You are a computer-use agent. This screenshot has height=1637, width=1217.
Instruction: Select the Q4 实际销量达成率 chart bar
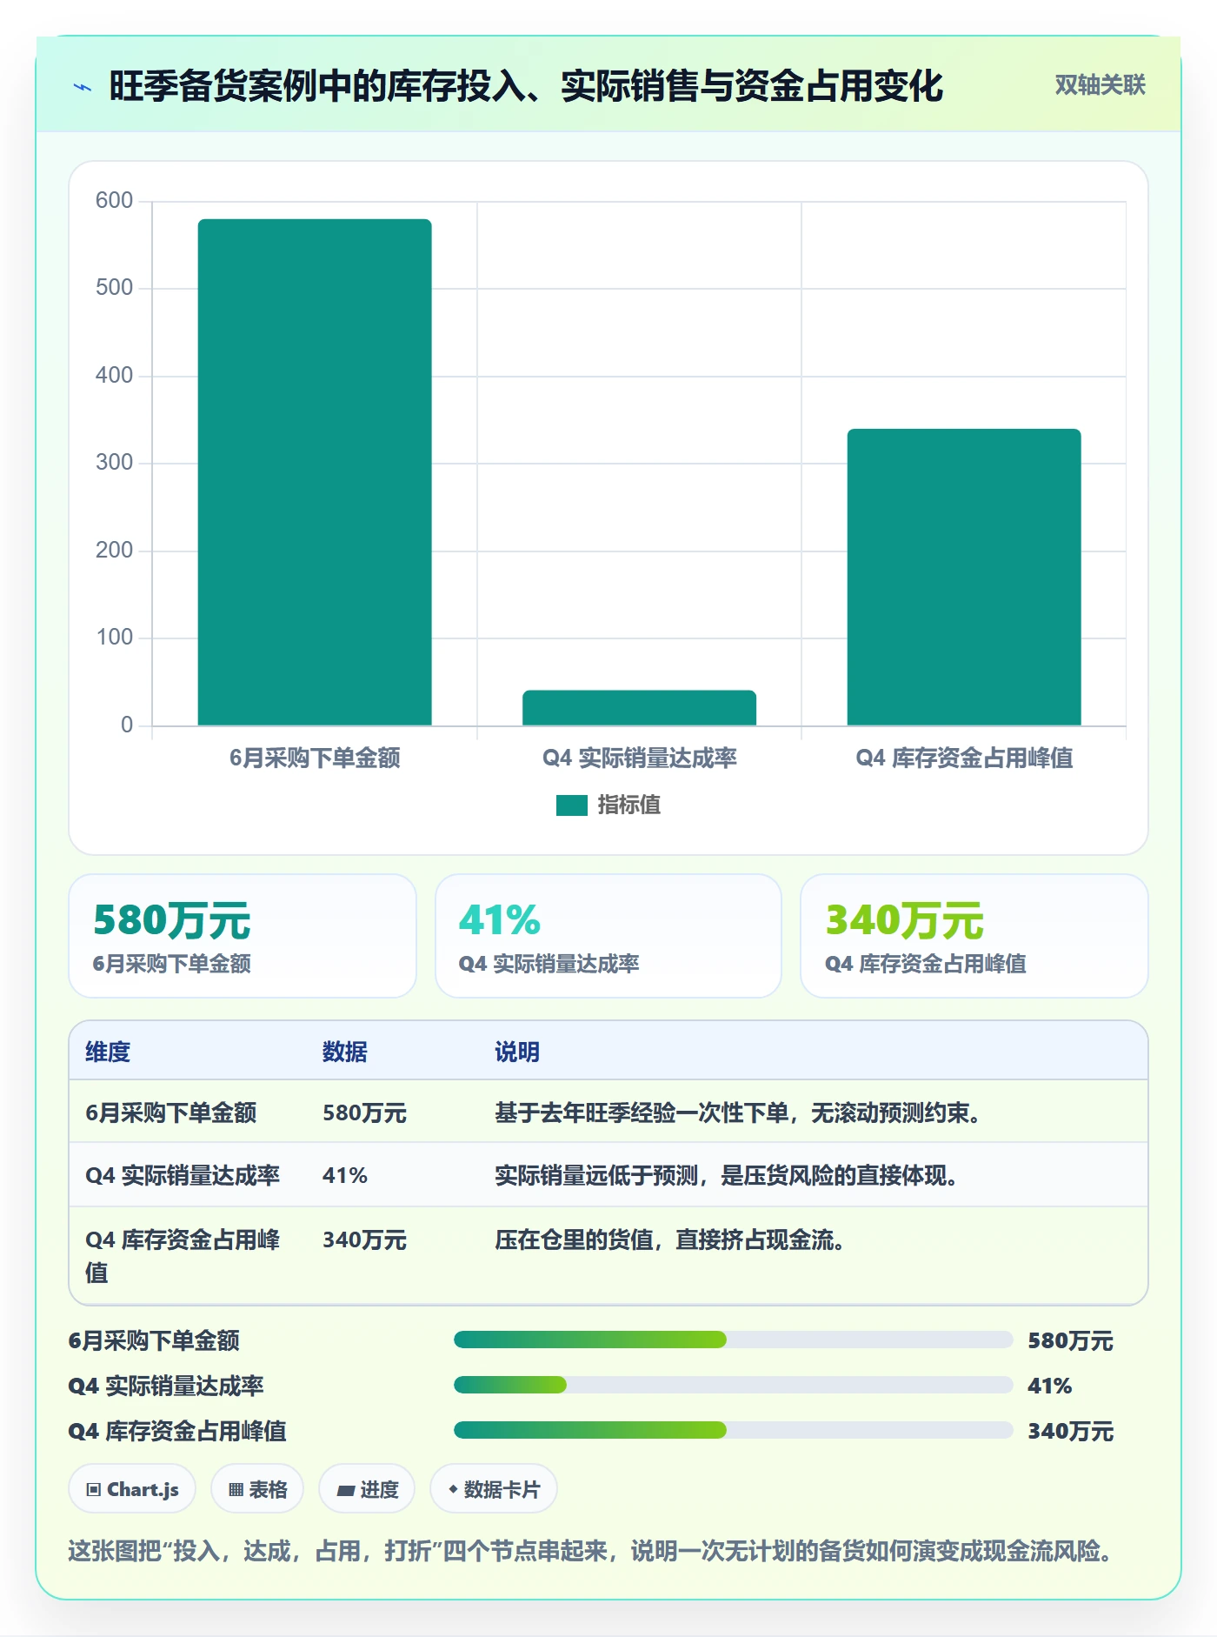click(x=639, y=708)
